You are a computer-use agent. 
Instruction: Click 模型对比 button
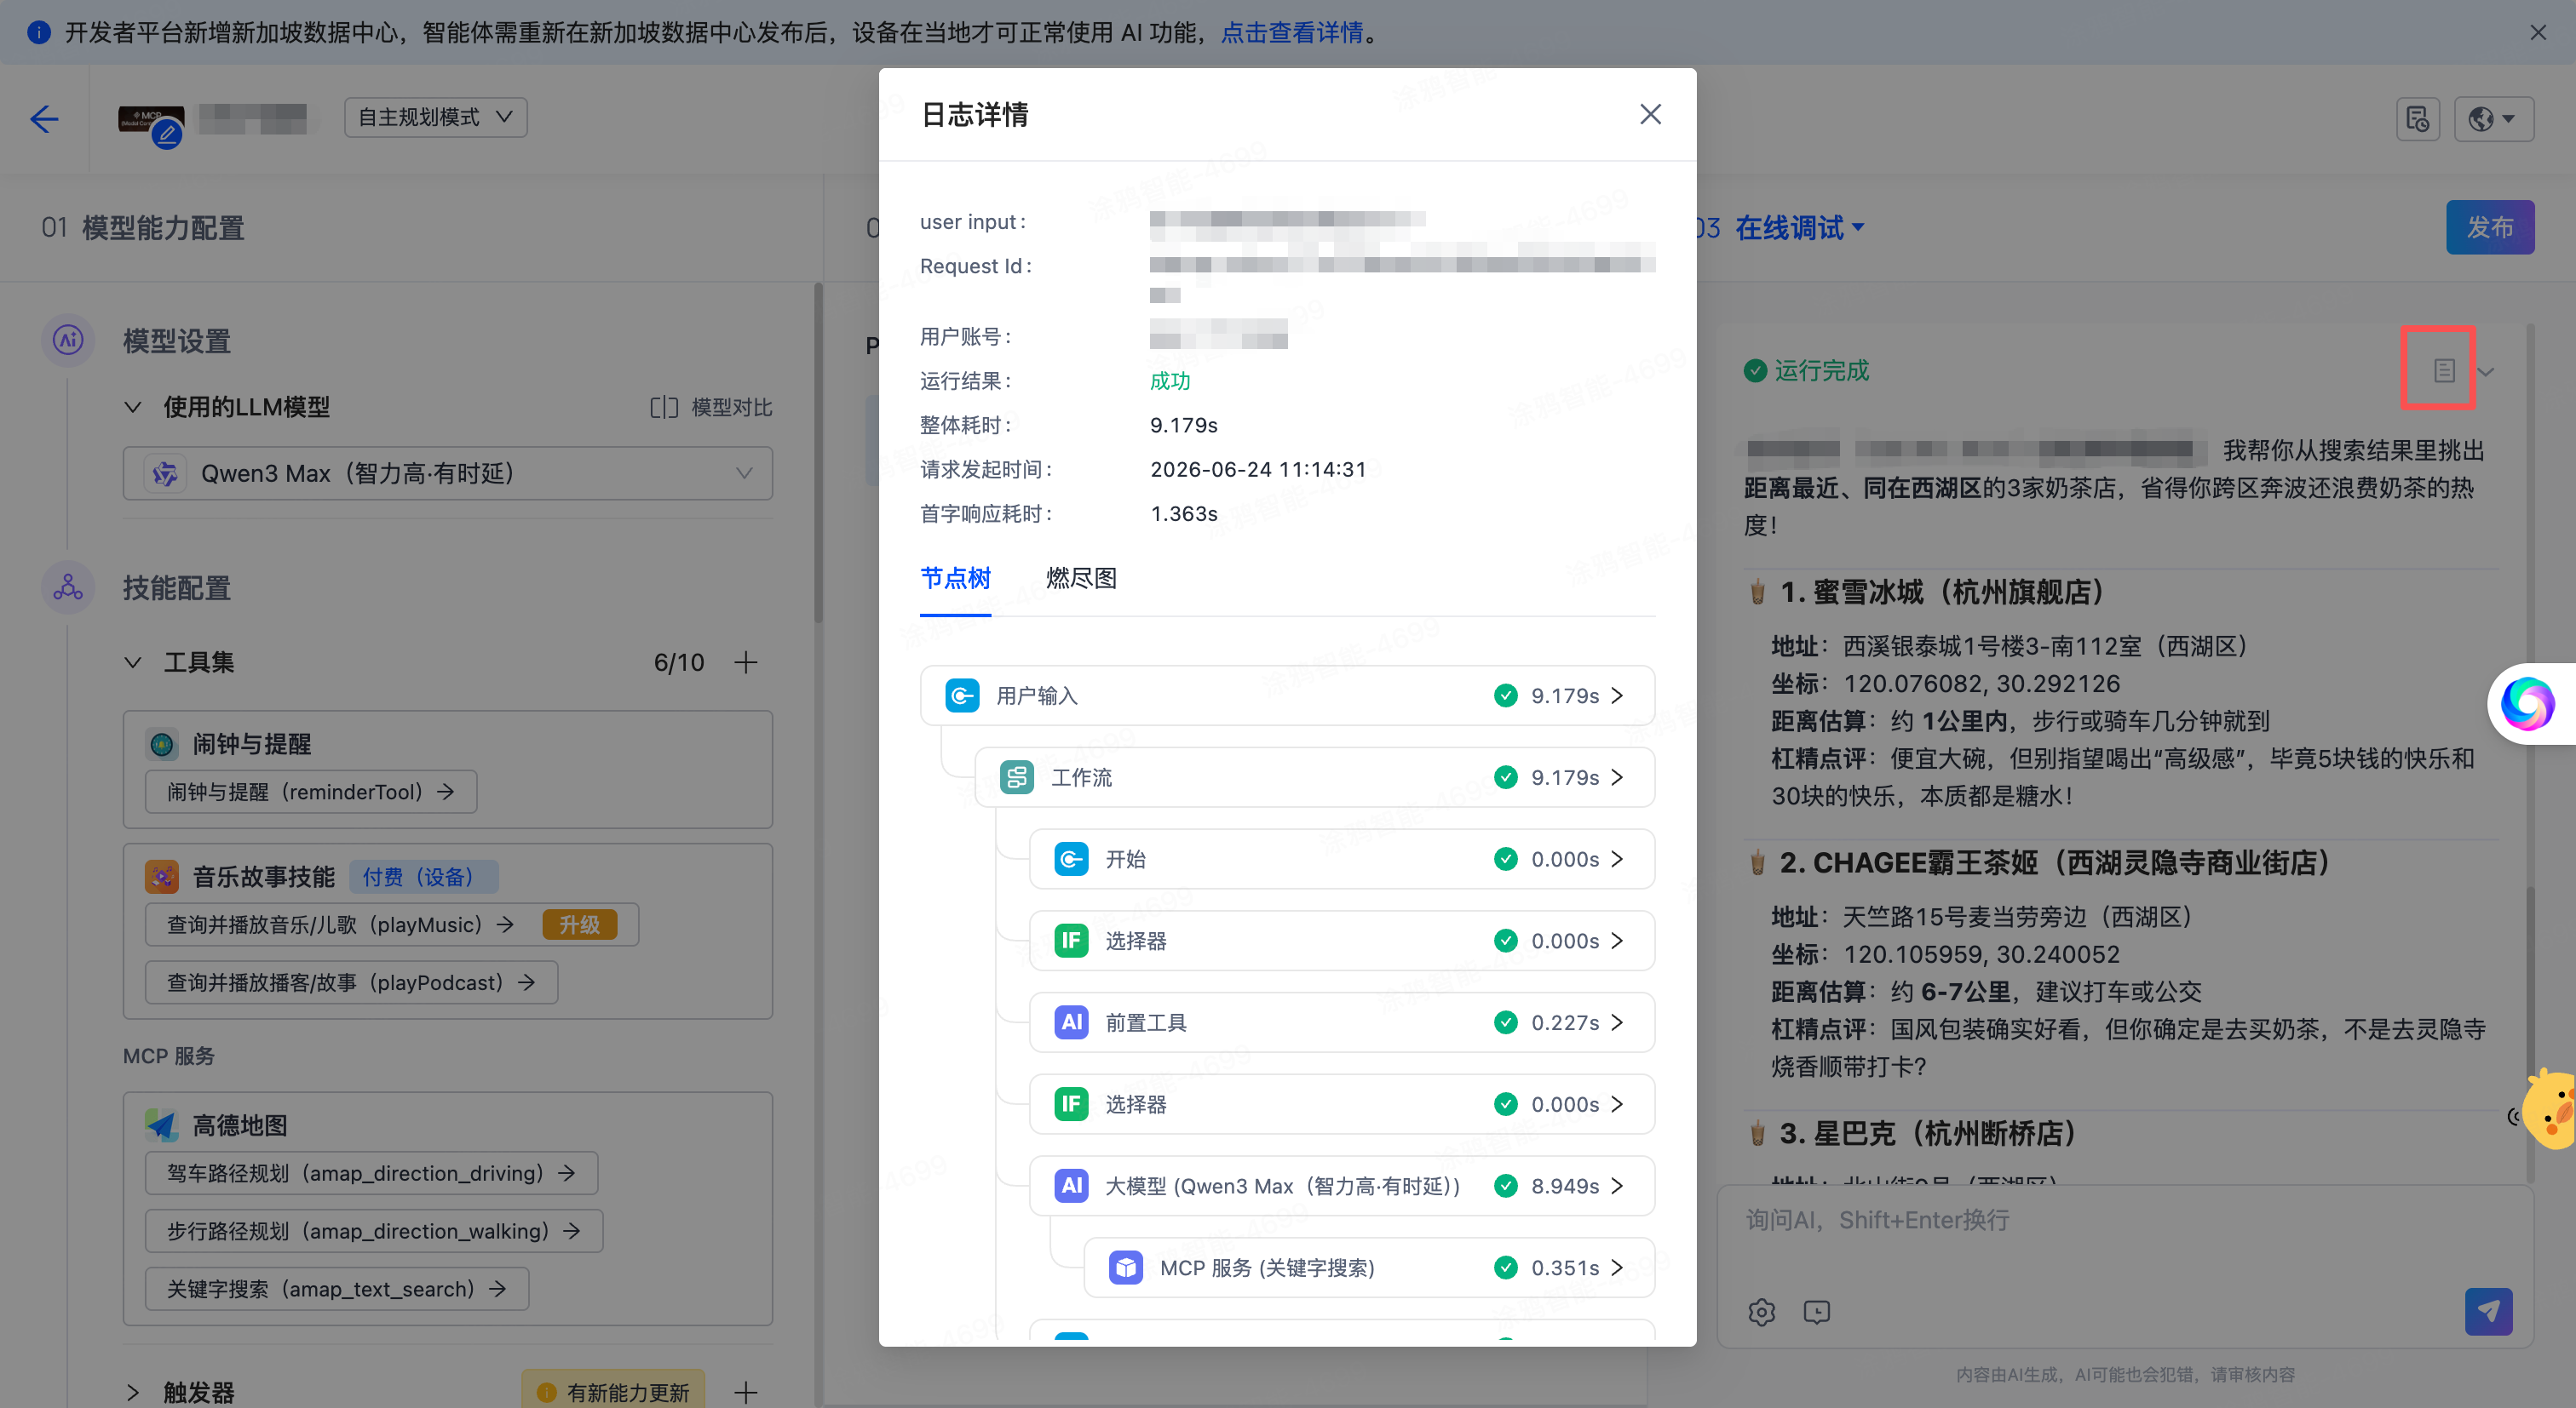[x=711, y=408]
